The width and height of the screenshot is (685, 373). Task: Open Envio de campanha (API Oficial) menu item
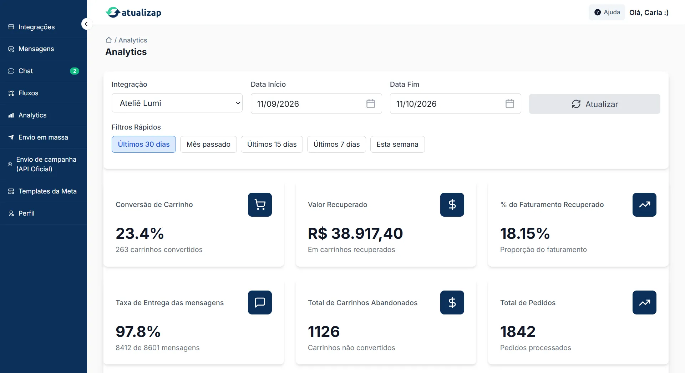pos(44,164)
